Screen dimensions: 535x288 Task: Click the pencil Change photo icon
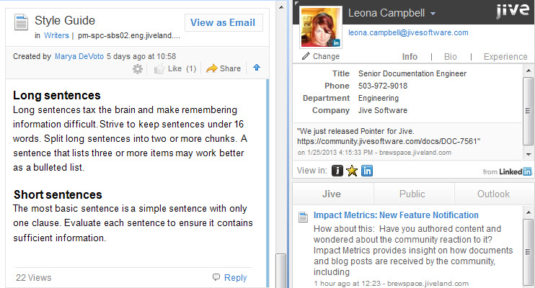click(x=306, y=56)
